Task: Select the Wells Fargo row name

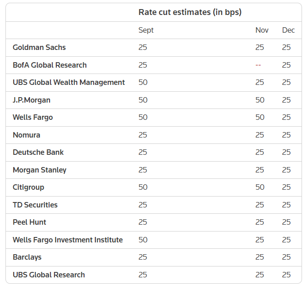Action: pos(33,118)
